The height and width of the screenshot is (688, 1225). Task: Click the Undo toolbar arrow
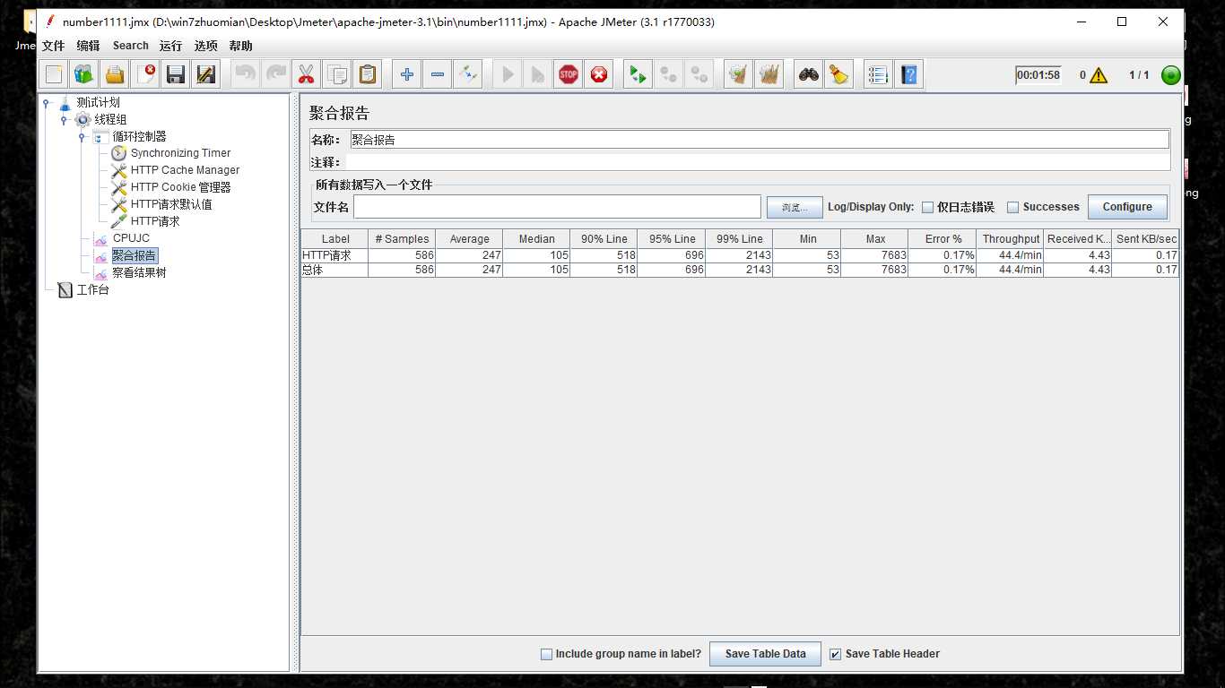[x=246, y=74]
